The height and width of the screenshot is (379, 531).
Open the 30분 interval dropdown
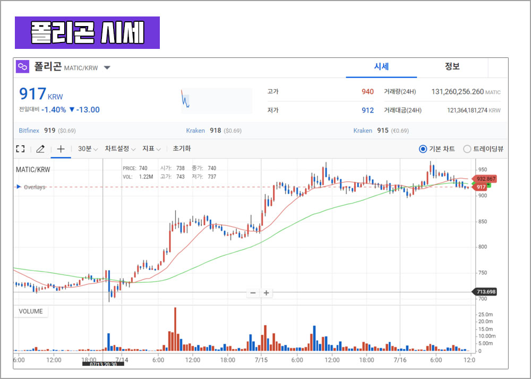click(88, 149)
